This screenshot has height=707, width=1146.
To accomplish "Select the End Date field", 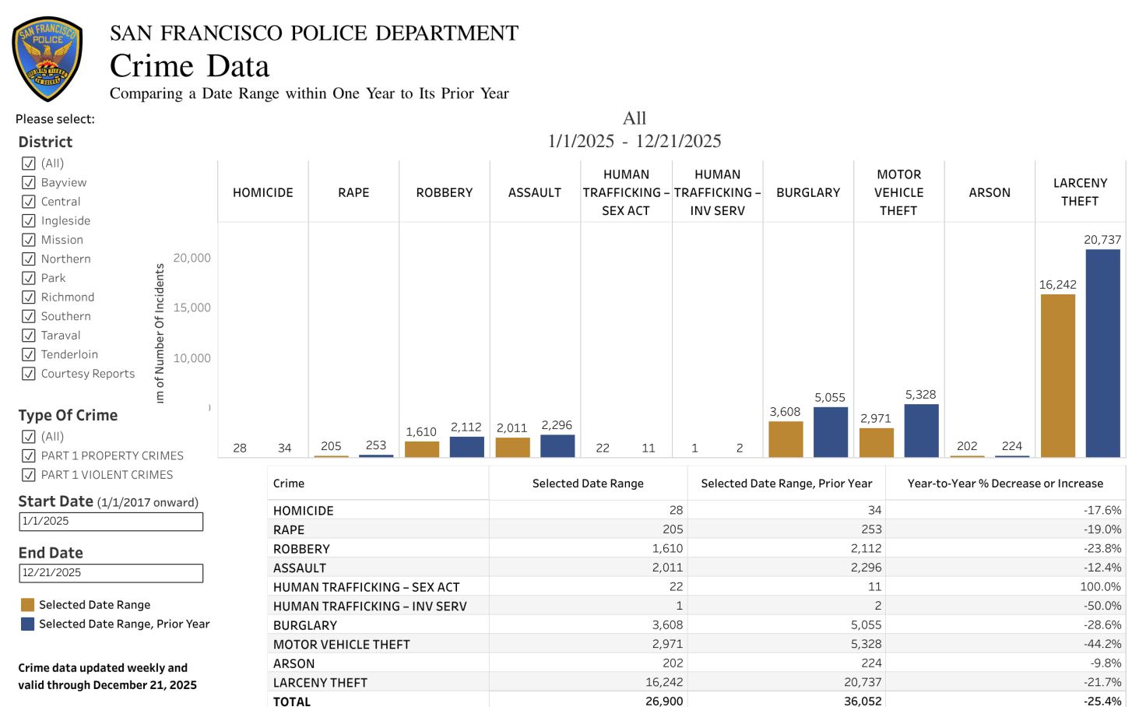I will point(111,573).
